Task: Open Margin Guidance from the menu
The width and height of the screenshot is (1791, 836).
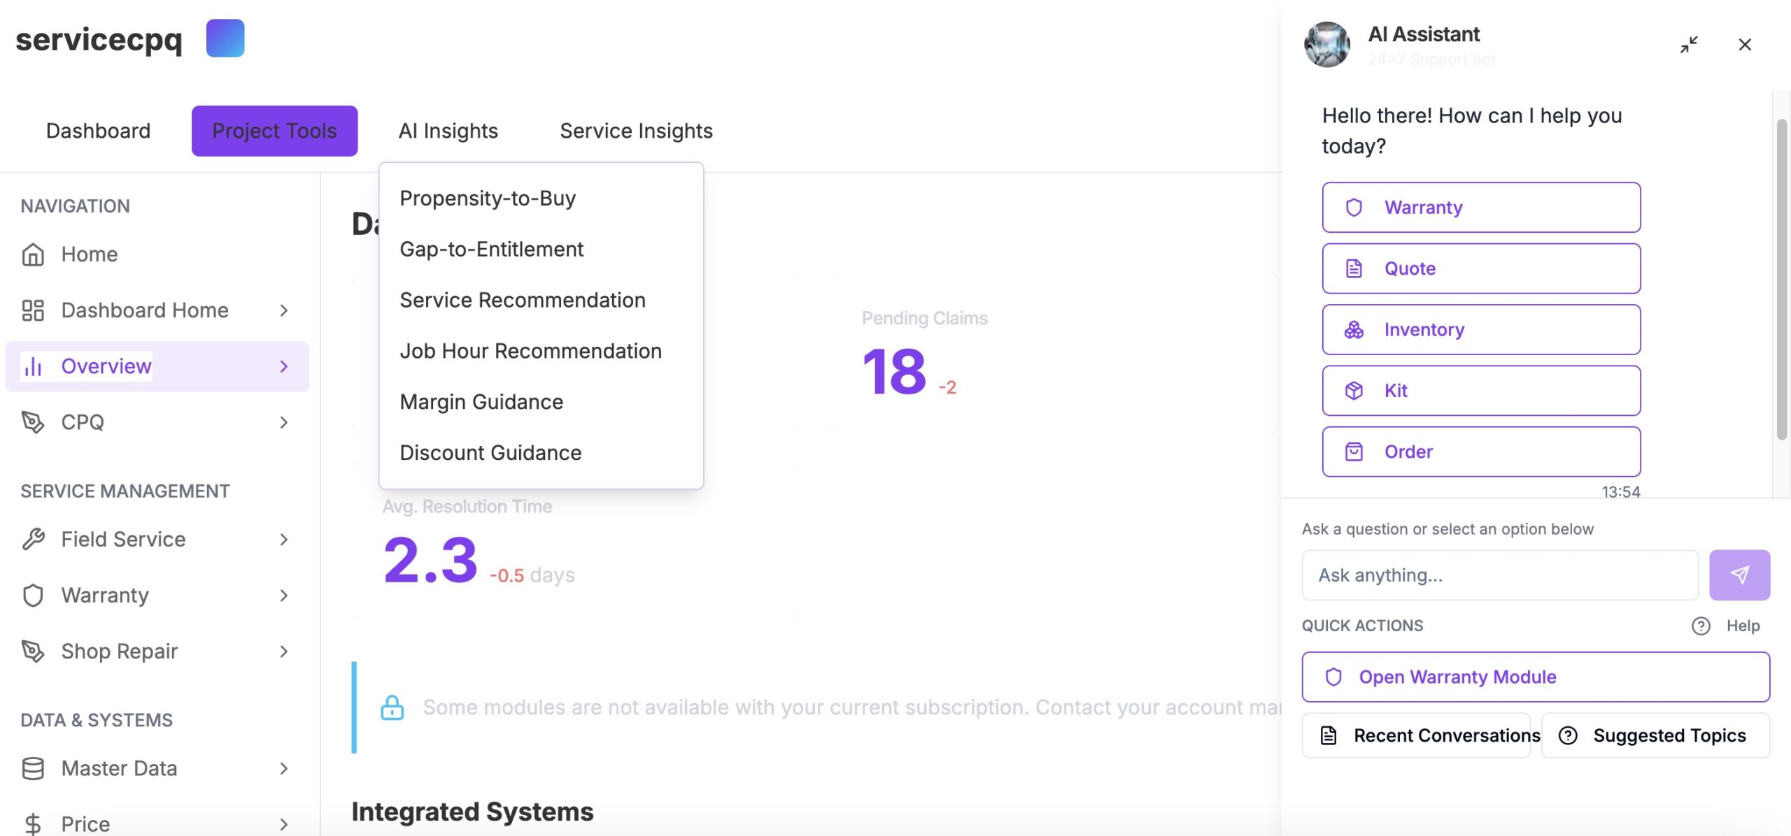Action: click(541, 403)
